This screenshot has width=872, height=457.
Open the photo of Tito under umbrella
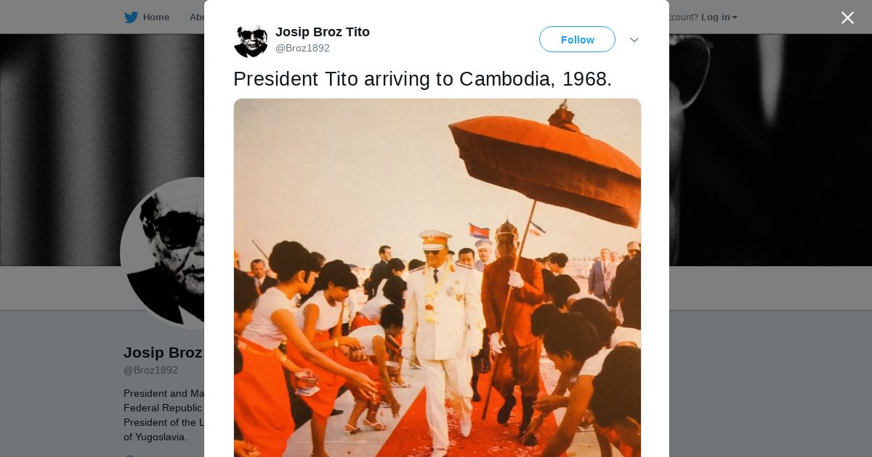[437, 278]
